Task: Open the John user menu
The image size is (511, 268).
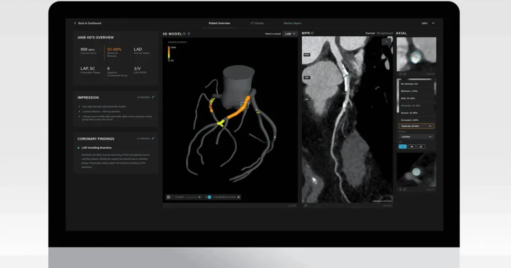Action: pos(428,23)
